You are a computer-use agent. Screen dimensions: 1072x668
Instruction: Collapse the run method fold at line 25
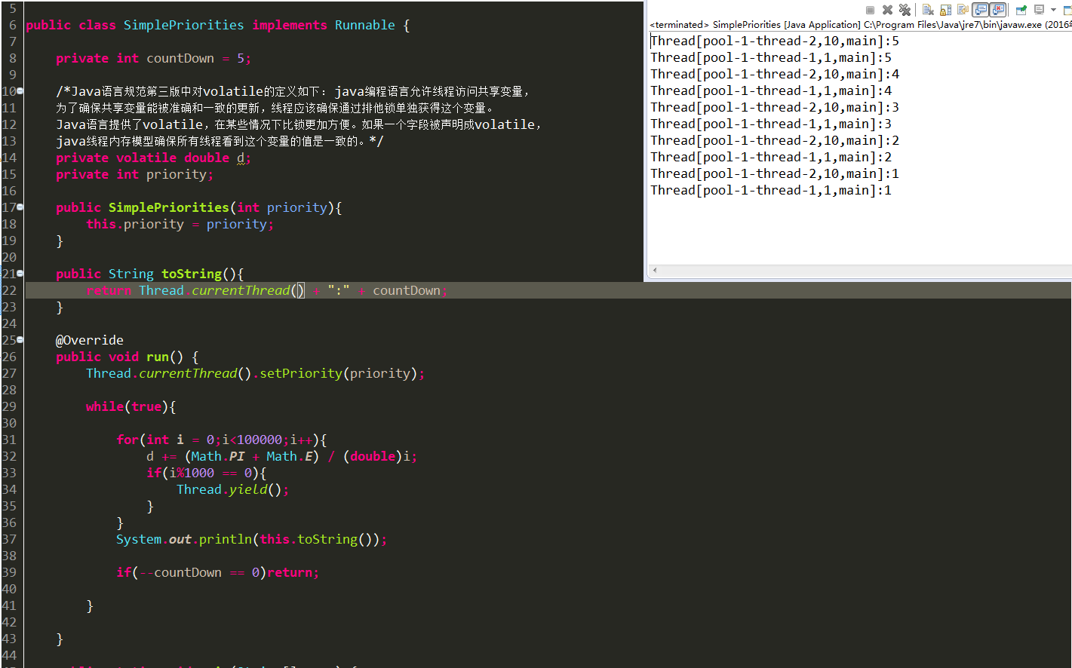click(x=20, y=339)
